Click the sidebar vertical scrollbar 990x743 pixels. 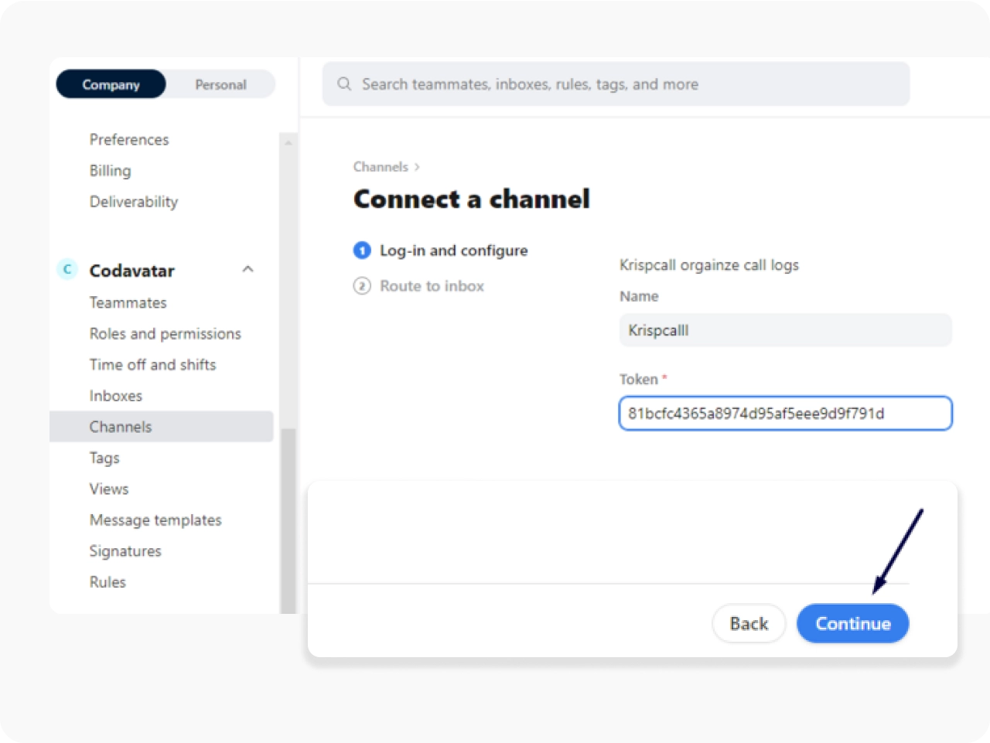[x=288, y=520]
